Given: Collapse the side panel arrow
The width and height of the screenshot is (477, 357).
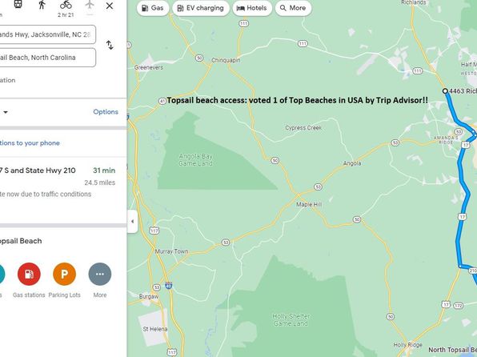Looking at the screenshot, I should point(132,221).
